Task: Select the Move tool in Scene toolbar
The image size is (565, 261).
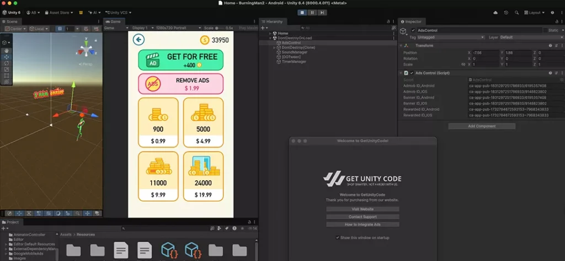Action: (7, 57)
